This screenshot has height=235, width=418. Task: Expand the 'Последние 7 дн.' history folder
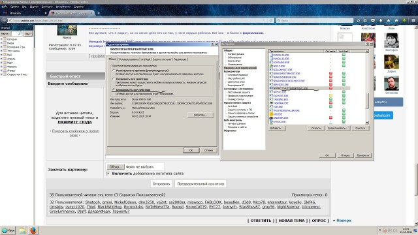pyautogui.click(x=1, y=47)
